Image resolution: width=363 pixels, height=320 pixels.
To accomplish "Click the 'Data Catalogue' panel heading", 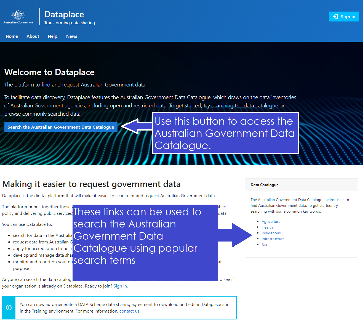I will pyautogui.click(x=265, y=185).
